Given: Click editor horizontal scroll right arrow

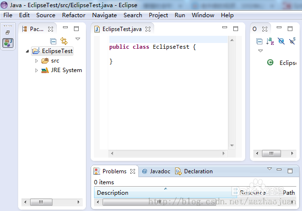Looking at the screenshot, I should (223, 153).
